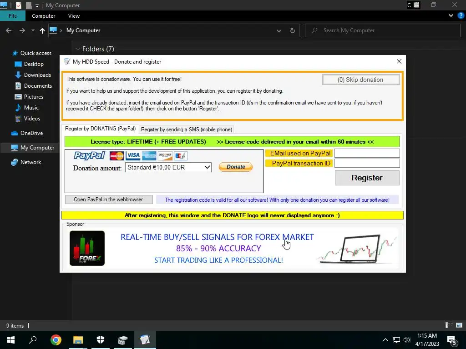Click the MasterCard card icon
Screen dimensions: 466x349
click(116, 155)
